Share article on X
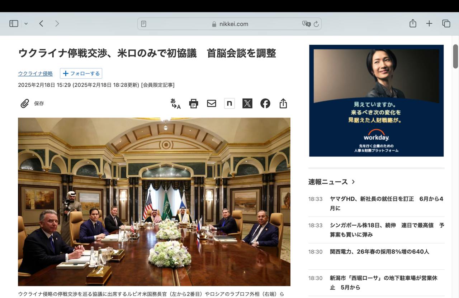This screenshot has height=298, width=459. 247,104
